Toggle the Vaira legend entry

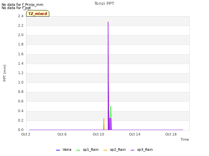(x=64, y=149)
